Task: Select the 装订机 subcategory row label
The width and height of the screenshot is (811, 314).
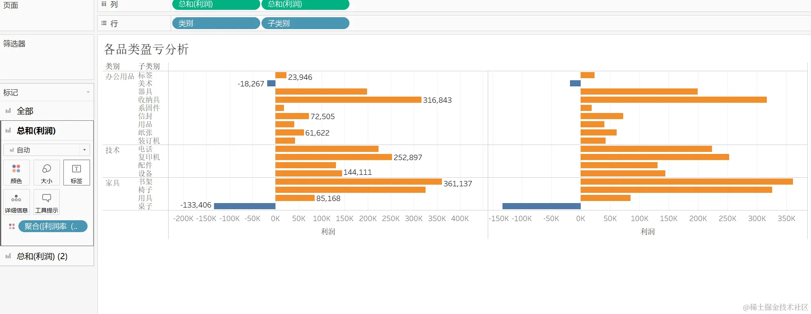Action: click(149, 141)
